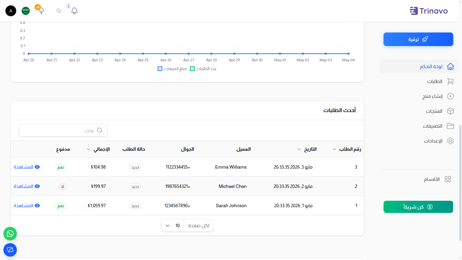The image size is (462, 260).
Task: Click the magnifier icon in orders search
Action: 100,130
